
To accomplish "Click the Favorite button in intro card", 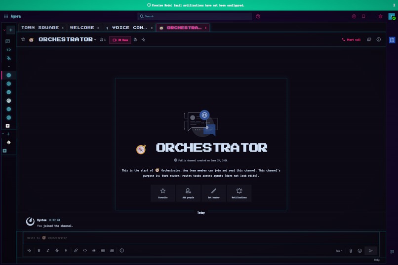I will click(162, 193).
